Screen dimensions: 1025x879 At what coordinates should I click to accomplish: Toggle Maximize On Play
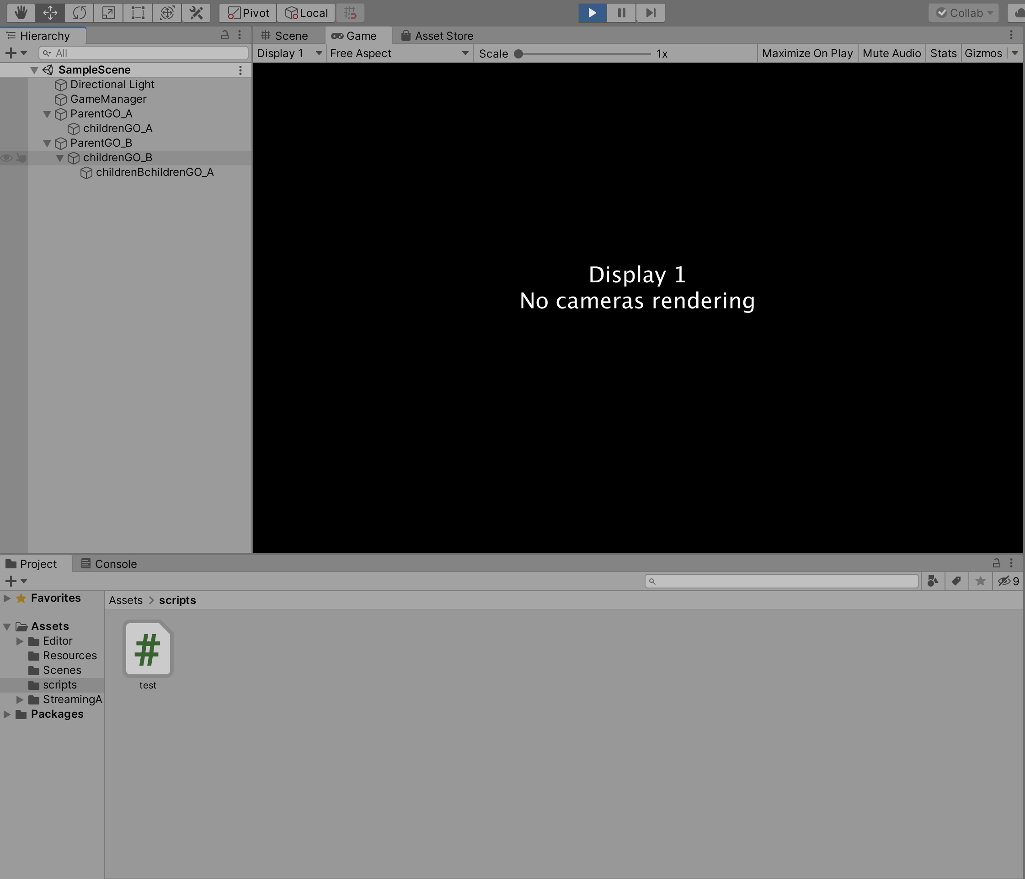[x=807, y=53]
